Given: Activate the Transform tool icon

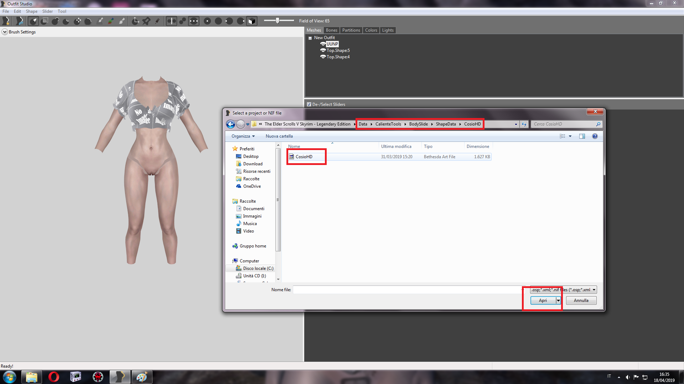Looking at the screenshot, I should point(135,21).
